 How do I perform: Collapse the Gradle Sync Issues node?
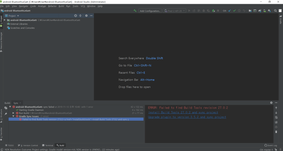coord(13,116)
